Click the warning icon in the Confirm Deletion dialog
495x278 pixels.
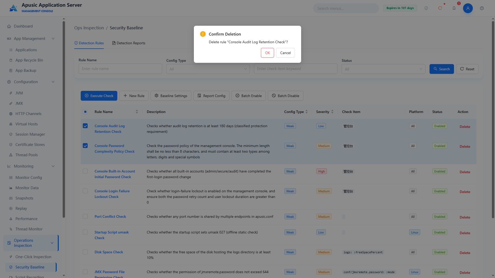(203, 34)
